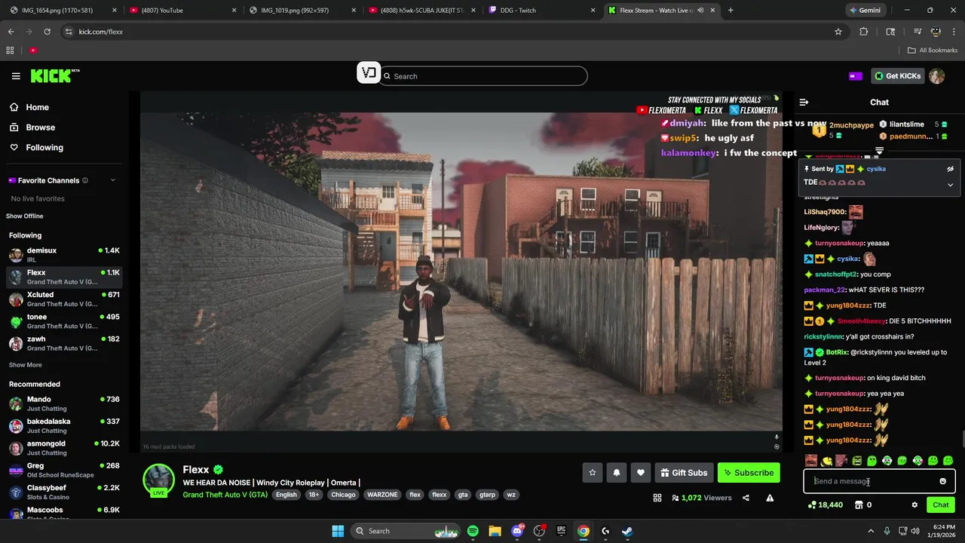Open All Bookmarks folder
This screenshot has width=965, height=543.
(933, 51)
